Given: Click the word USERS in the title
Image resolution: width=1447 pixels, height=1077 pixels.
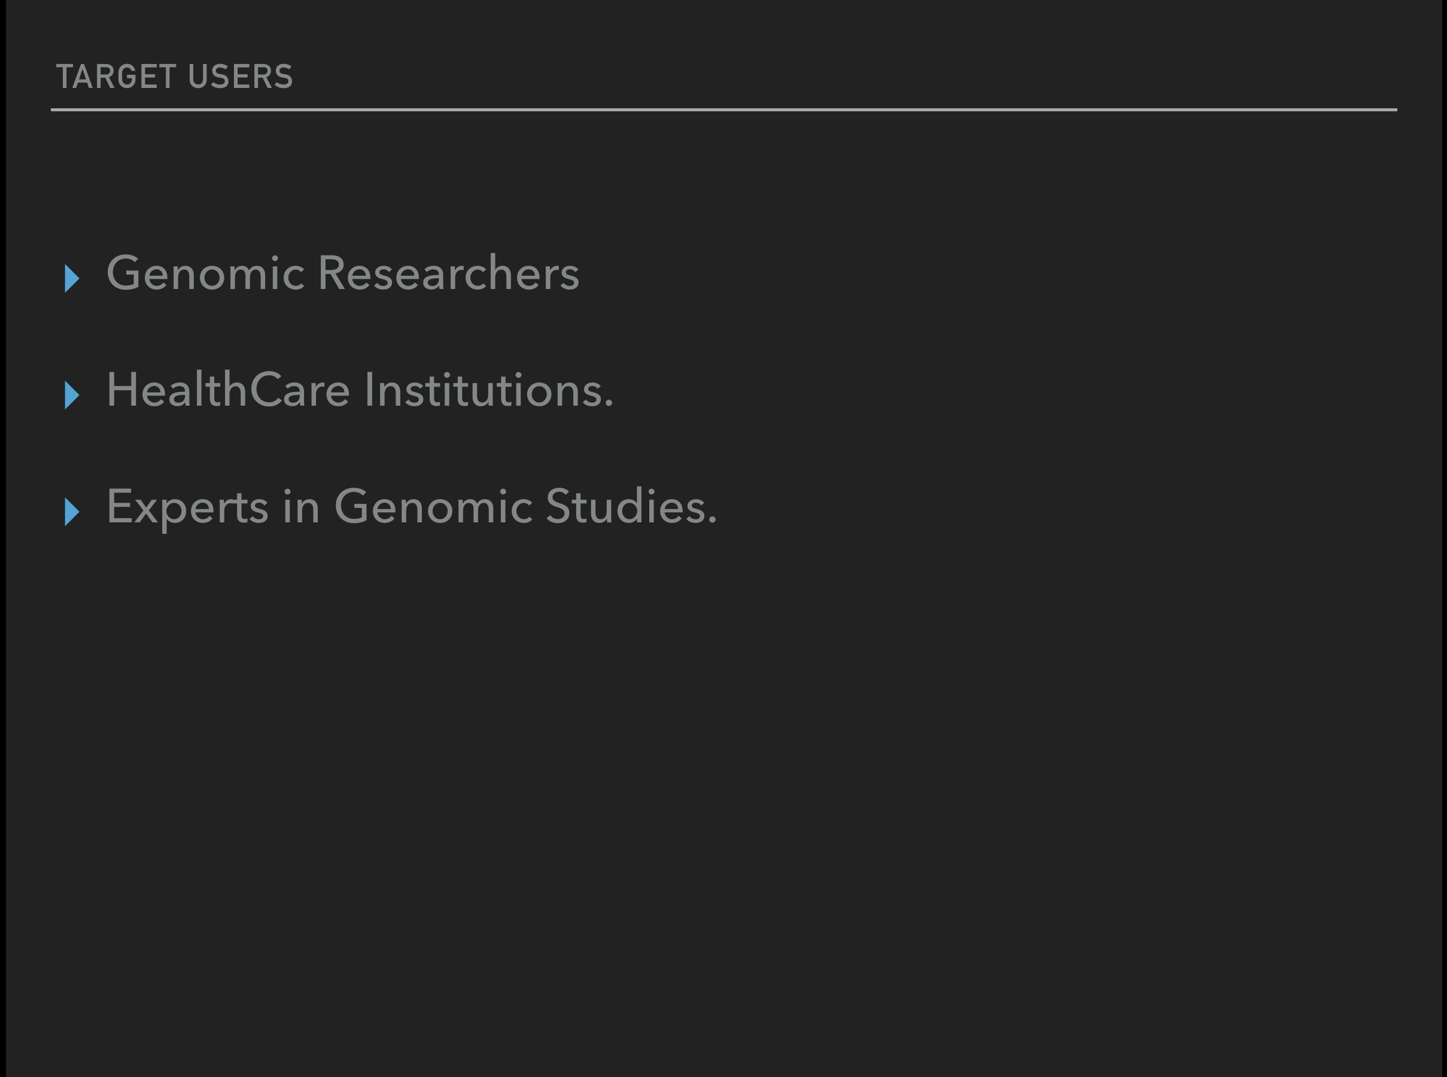Looking at the screenshot, I should [x=240, y=77].
